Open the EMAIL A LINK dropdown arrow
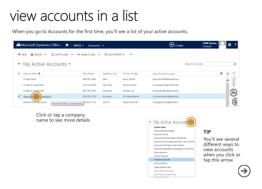The width and height of the screenshot is (262, 189). pyautogui.click(x=99, y=54)
